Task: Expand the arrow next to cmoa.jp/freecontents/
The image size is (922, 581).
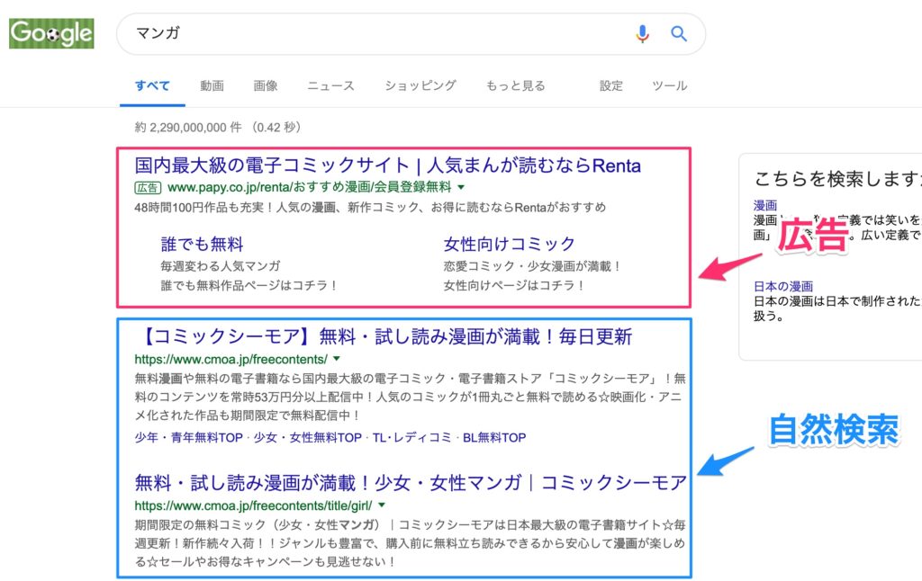Action: 337,358
